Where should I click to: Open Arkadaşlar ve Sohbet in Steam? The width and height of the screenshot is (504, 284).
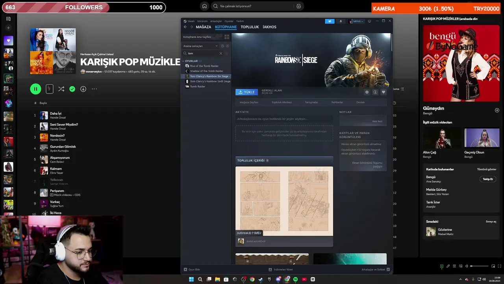point(375,269)
